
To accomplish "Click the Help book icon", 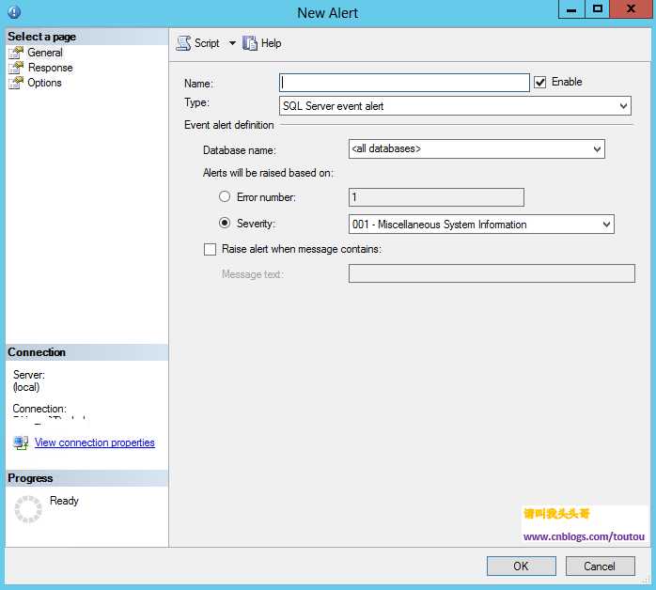I will 250,43.
